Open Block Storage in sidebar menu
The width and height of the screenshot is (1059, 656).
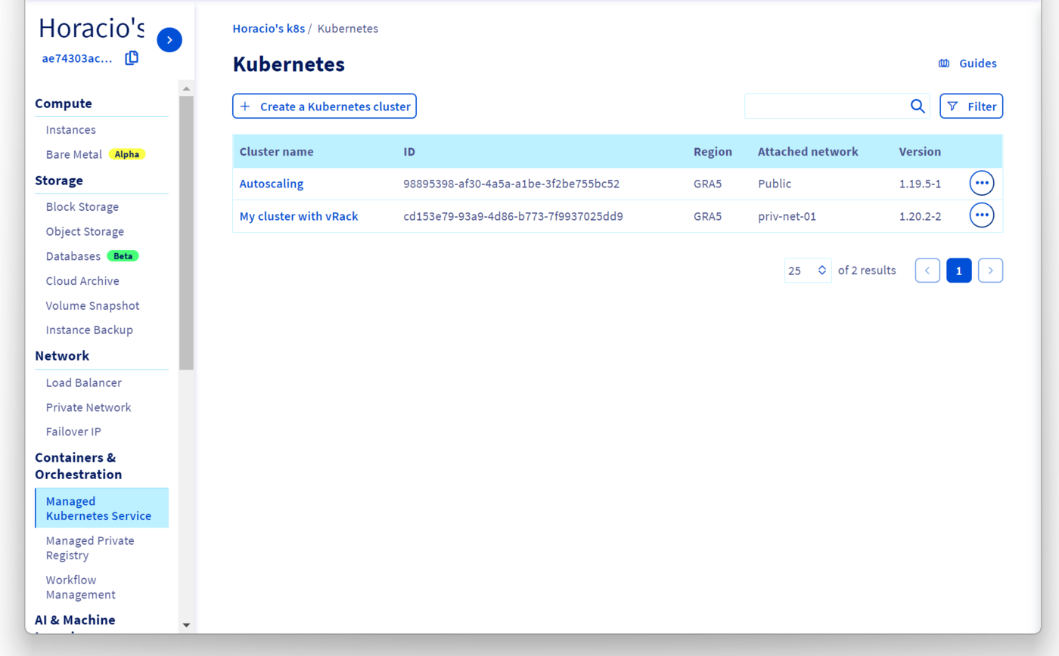[x=82, y=207]
